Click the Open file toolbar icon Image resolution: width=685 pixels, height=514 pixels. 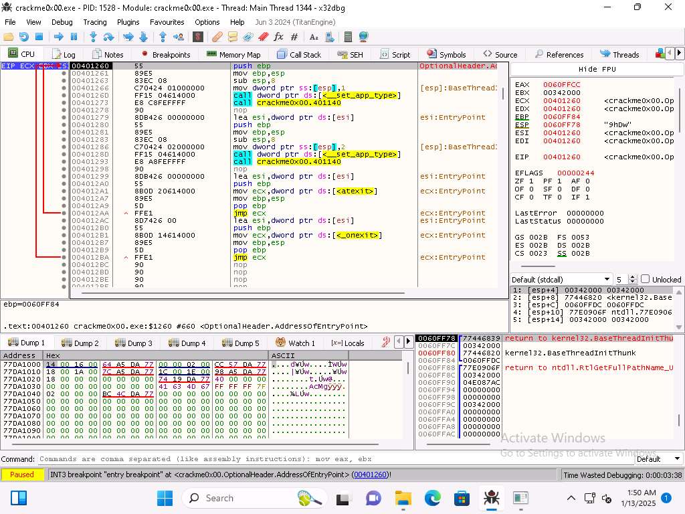coord(9,37)
